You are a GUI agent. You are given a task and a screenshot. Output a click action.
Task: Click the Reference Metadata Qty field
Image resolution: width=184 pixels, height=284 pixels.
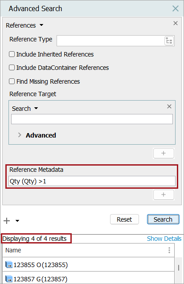tap(92, 181)
